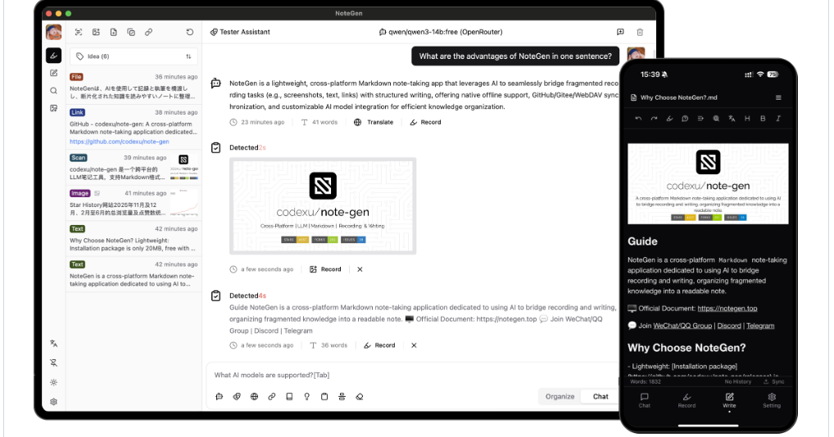Image resolution: width=834 pixels, height=437 pixels.
Task: Click the model robot icon in chat input bar
Action: 219,397
